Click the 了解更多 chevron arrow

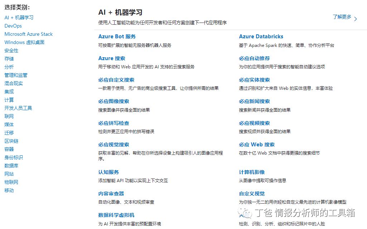[x=356, y=19]
